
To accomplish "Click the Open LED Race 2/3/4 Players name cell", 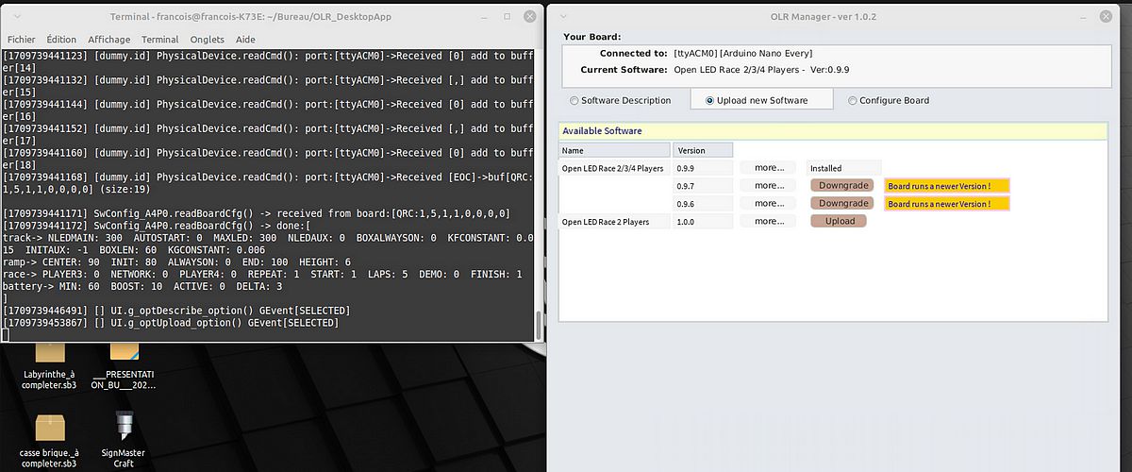I will [614, 168].
